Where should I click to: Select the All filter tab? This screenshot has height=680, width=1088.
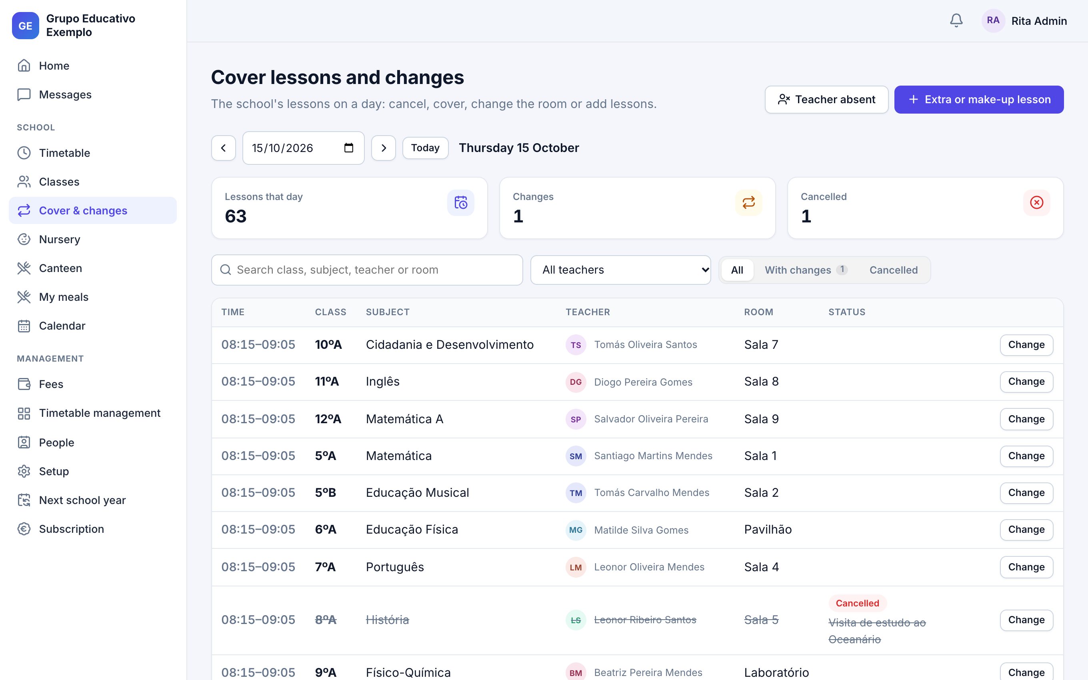point(737,270)
